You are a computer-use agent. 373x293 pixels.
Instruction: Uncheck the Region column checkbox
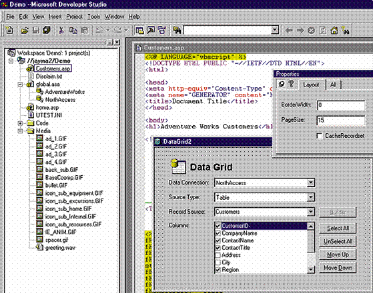tap(218, 270)
